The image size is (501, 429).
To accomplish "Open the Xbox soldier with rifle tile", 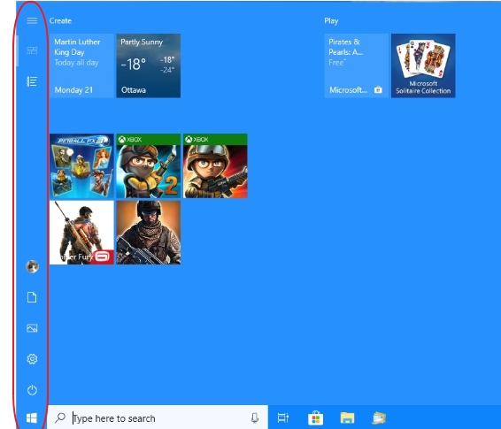I will pyautogui.click(x=215, y=165).
